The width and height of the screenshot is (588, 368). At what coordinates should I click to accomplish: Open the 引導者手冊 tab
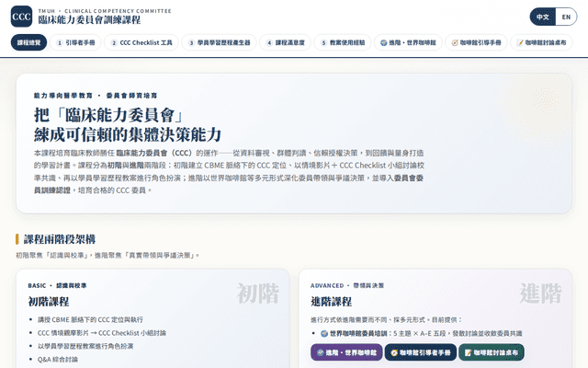coord(75,42)
